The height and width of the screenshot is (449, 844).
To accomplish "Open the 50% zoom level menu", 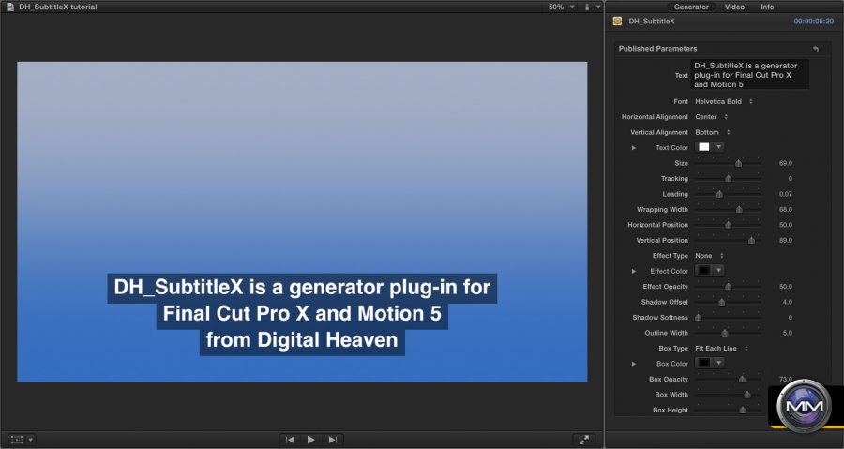I will [x=562, y=7].
